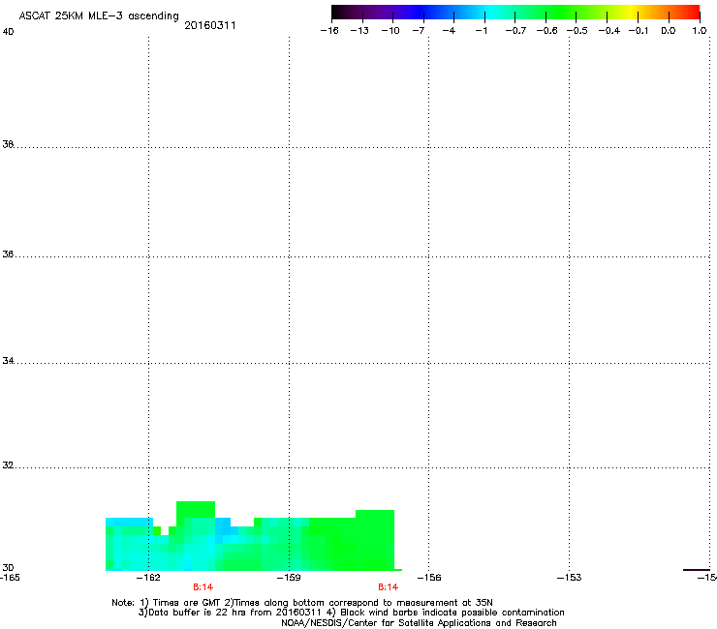
Task: Click the -0.1 color bar label
Action: pyautogui.click(x=639, y=31)
